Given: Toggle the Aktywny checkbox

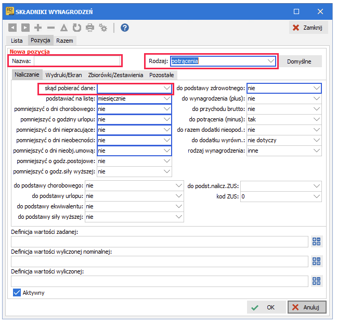Looking at the screenshot, I should point(17,293).
